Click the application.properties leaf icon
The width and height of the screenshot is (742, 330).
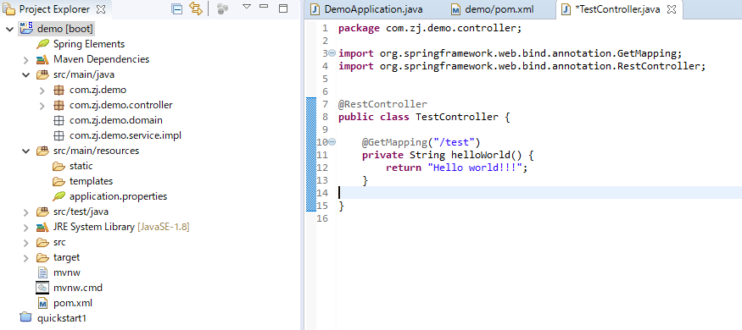point(59,196)
